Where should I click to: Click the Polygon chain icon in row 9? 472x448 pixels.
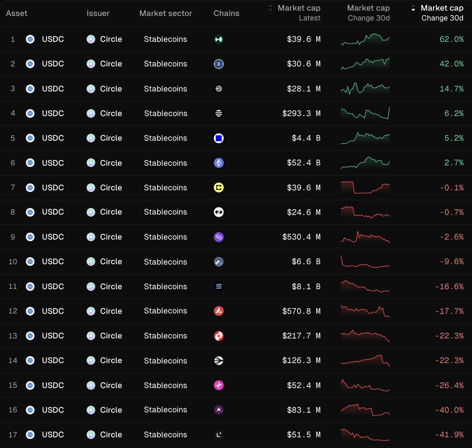[x=219, y=237]
